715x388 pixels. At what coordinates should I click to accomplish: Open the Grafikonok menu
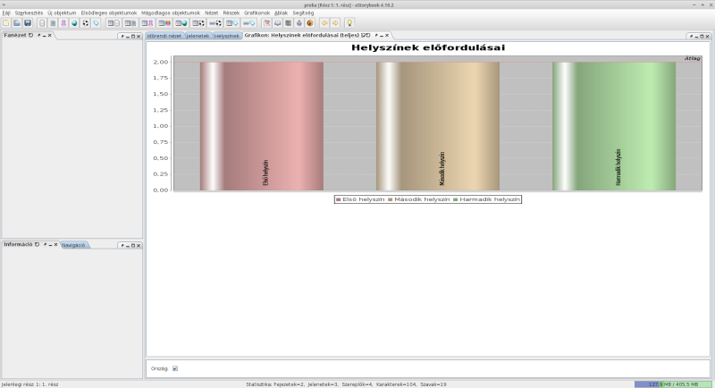click(x=257, y=13)
